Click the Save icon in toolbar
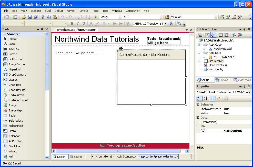This screenshot has width=253, height=167. tap(30, 17)
